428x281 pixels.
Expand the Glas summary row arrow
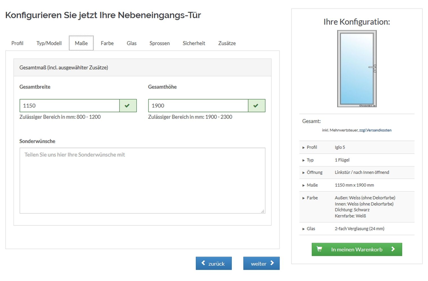click(x=304, y=229)
